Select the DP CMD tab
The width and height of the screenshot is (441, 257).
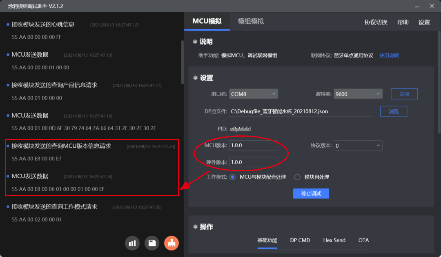click(x=300, y=240)
